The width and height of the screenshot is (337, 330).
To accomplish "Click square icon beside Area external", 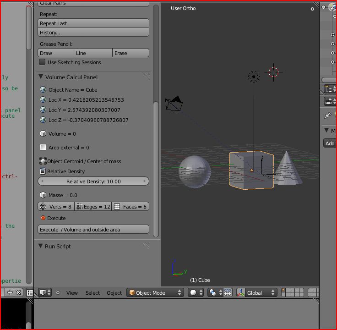I will [x=43, y=148].
